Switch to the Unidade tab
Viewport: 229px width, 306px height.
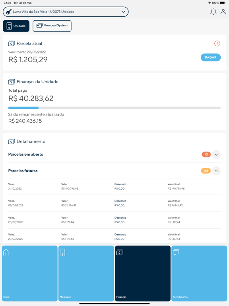(x=16, y=26)
